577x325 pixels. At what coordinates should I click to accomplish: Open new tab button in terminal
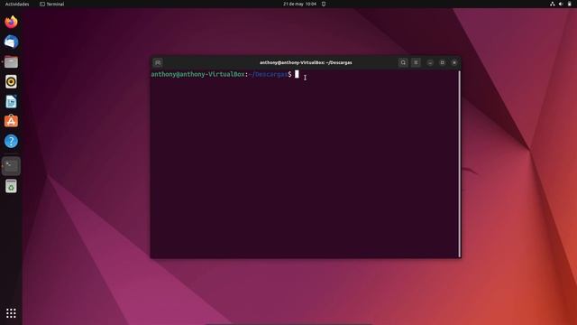point(158,62)
